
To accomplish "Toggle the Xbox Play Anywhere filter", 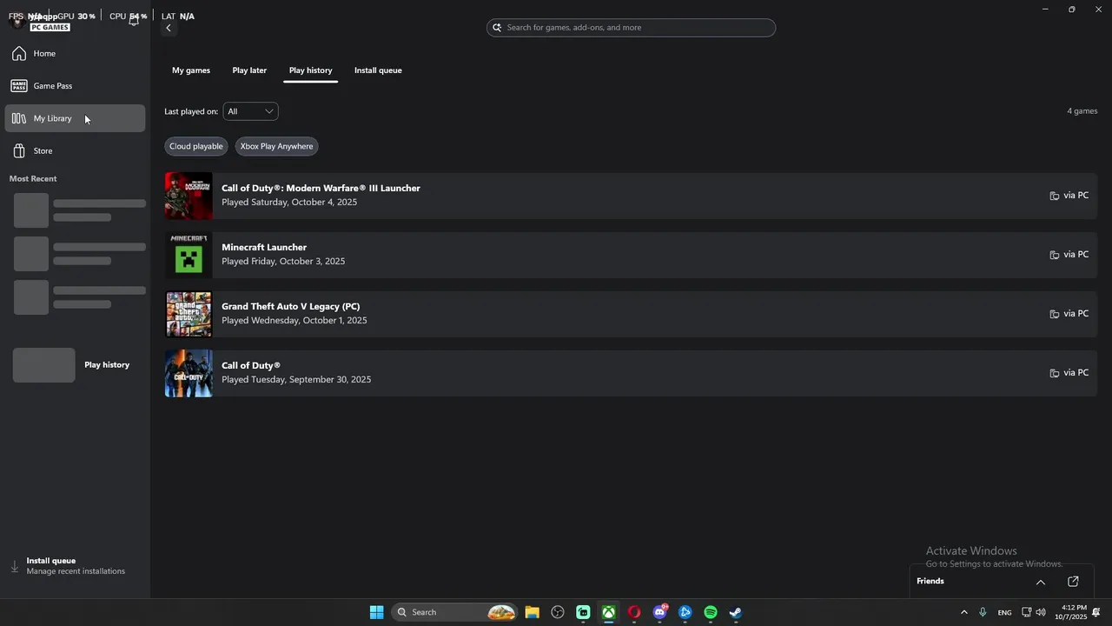I will coord(276,146).
